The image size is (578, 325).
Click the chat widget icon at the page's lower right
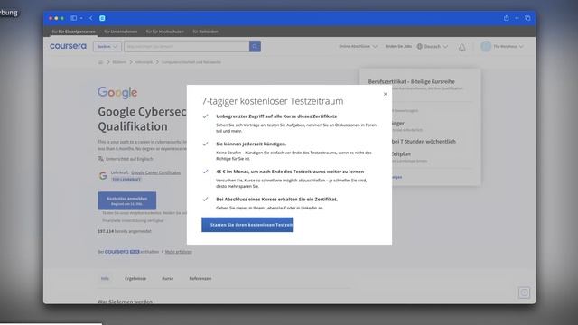tap(524, 292)
